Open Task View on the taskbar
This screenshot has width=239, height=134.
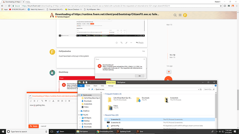pyautogui.click(x=52, y=132)
